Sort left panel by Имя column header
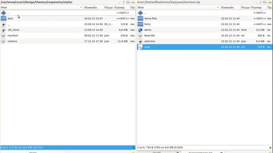The width and height of the screenshot is (273, 153). [4, 8]
